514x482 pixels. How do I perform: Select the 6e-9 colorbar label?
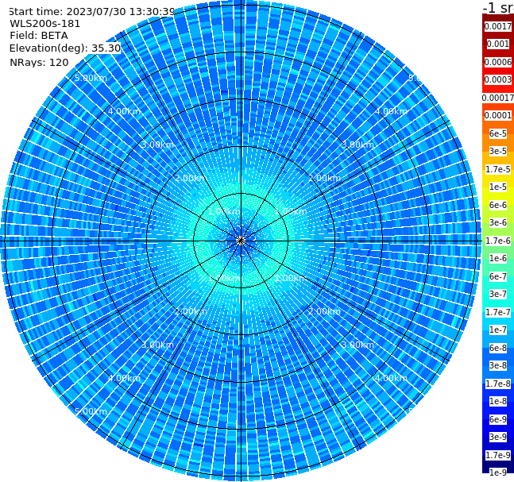click(x=498, y=419)
